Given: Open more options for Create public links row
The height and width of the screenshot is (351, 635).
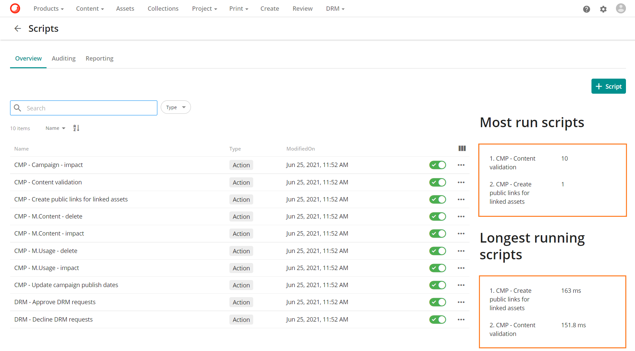Looking at the screenshot, I should (x=461, y=199).
